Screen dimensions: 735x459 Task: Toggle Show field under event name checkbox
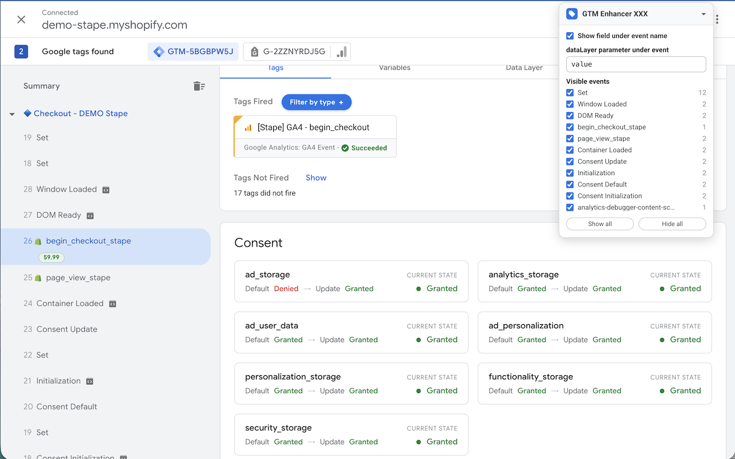point(570,36)
